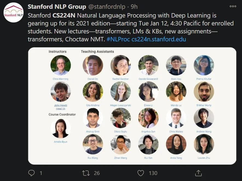
Task: Open the three-dot more options menu
Action: click(233, 7)
